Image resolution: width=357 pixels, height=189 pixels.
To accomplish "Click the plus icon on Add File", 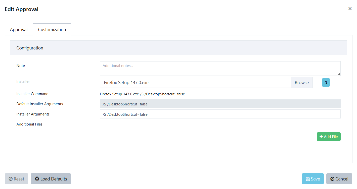I will coord(321,137).
